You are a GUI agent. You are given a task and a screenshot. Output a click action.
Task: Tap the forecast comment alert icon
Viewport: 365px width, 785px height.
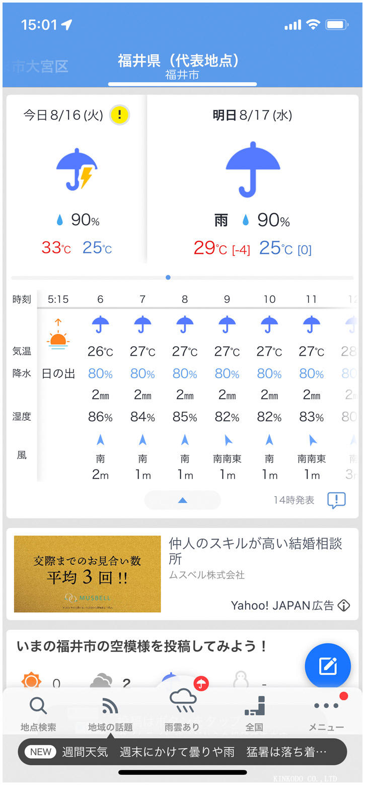[x=336, y=500]
